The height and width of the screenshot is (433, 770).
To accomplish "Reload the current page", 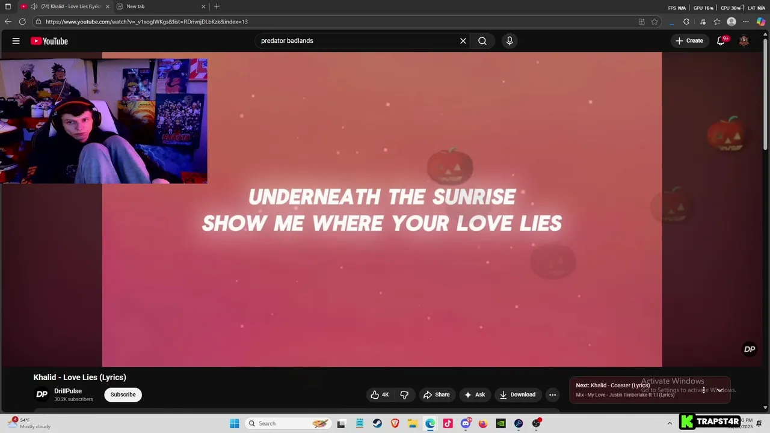I will (x=22, y=22).
